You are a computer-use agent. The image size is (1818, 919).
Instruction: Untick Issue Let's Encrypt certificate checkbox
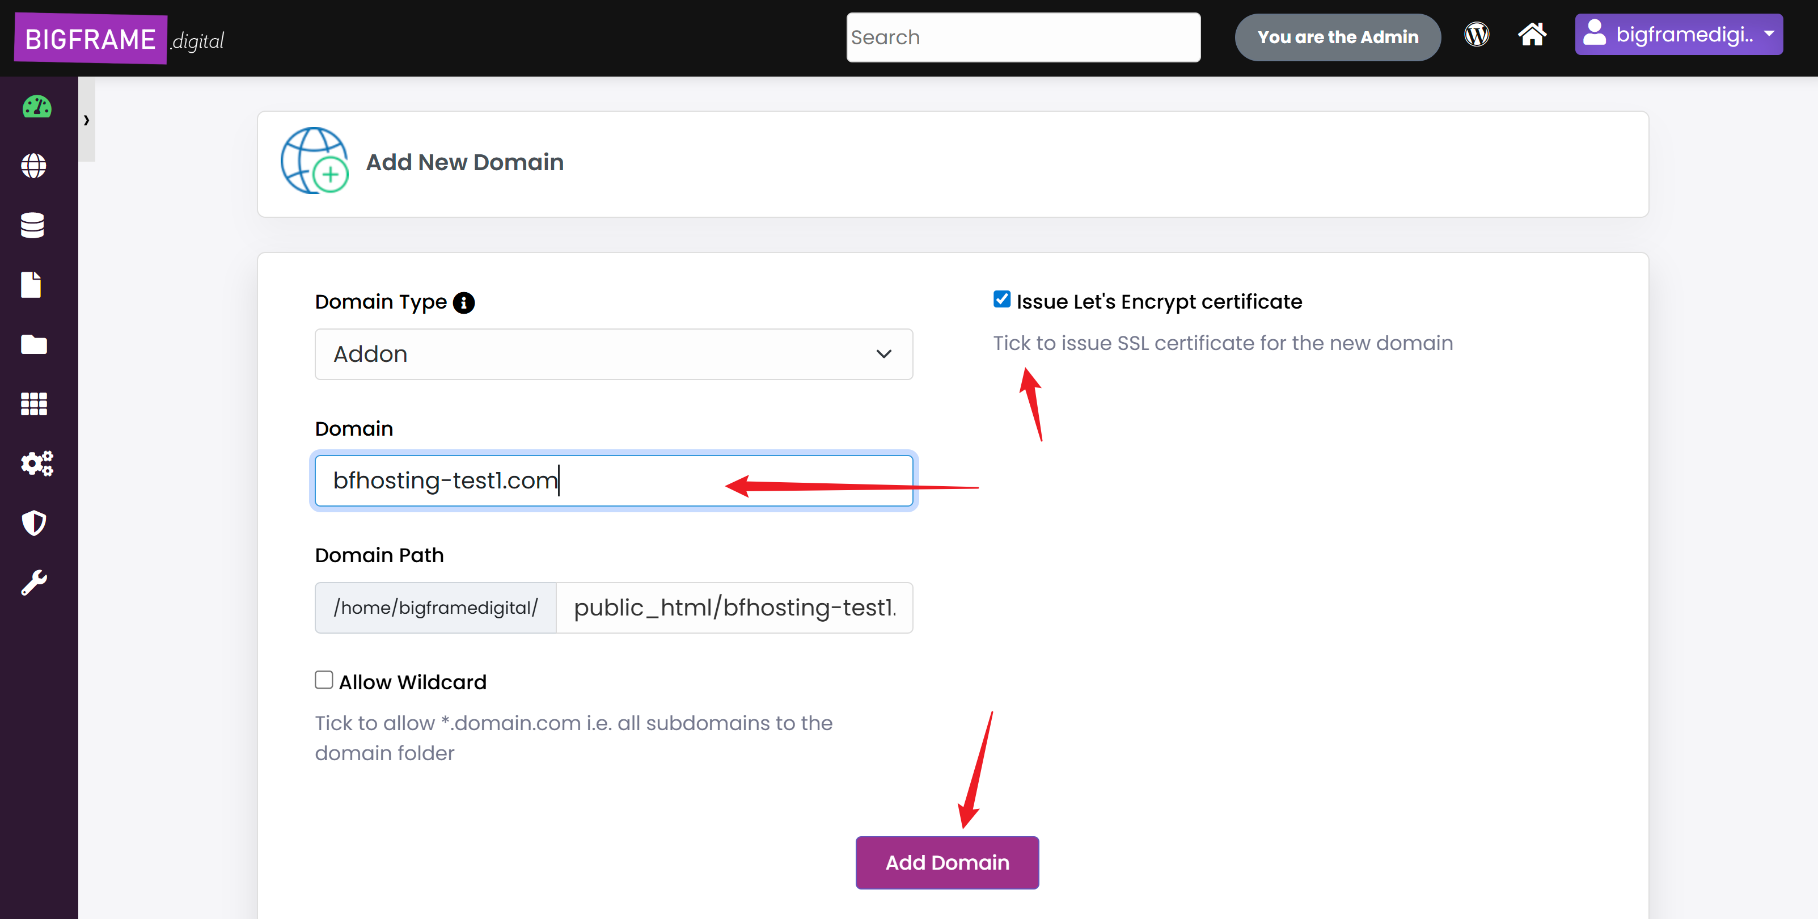pos(1001,300)
